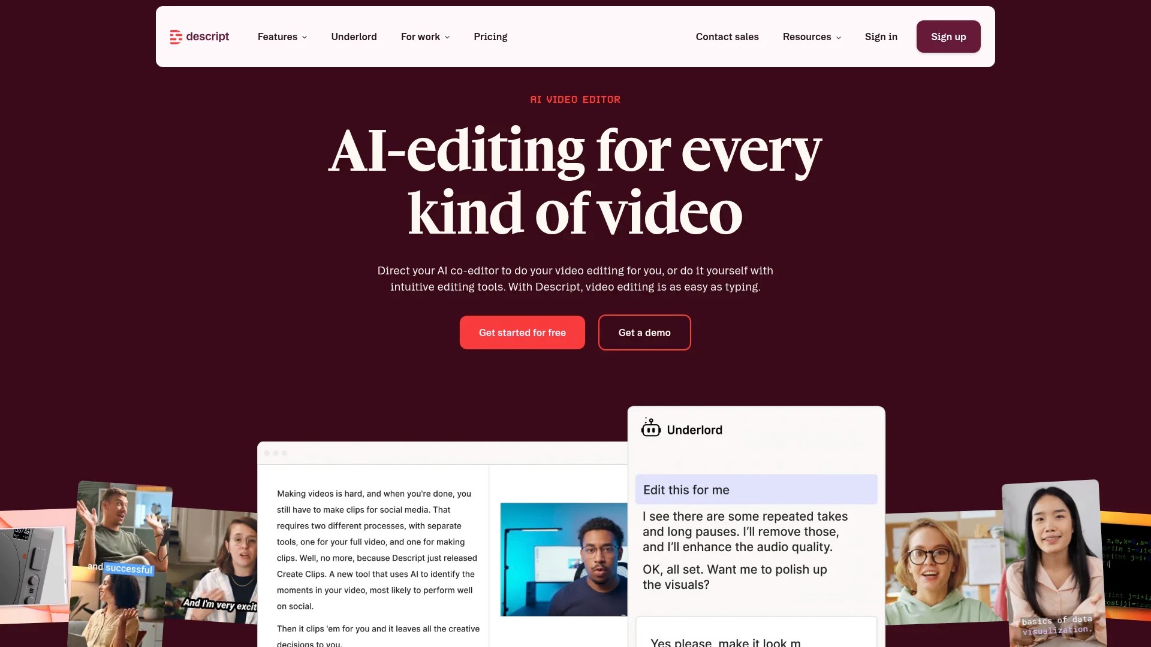Click Get started for free

point(522,332)
